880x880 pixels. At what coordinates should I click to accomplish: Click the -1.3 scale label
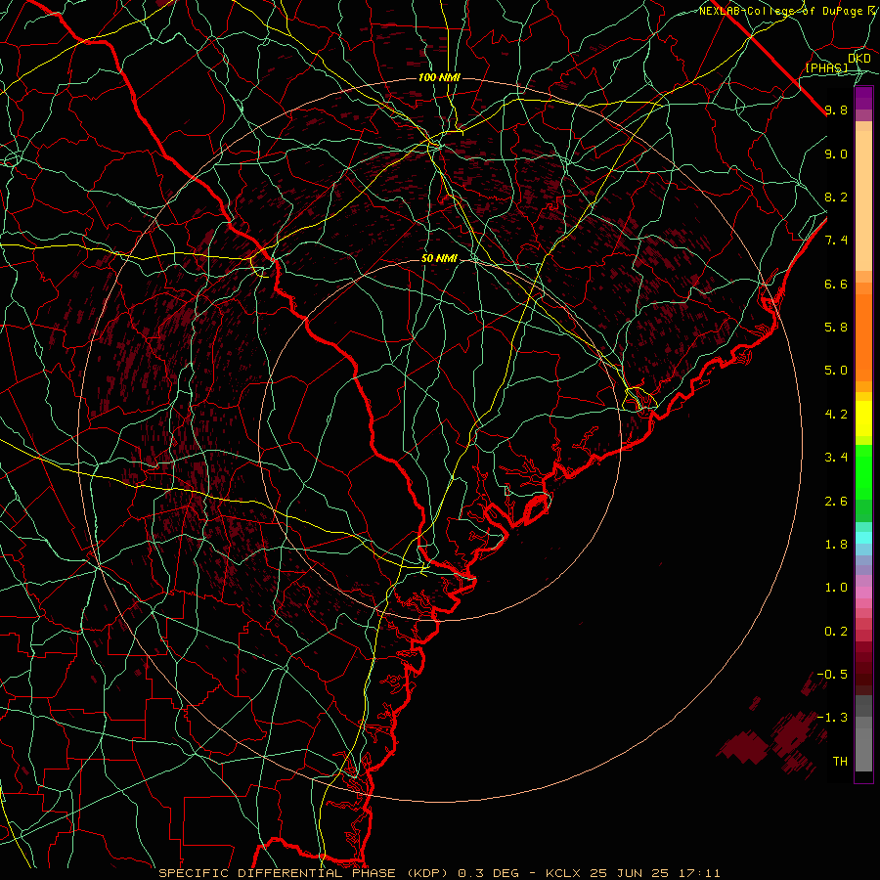point(833,718)
